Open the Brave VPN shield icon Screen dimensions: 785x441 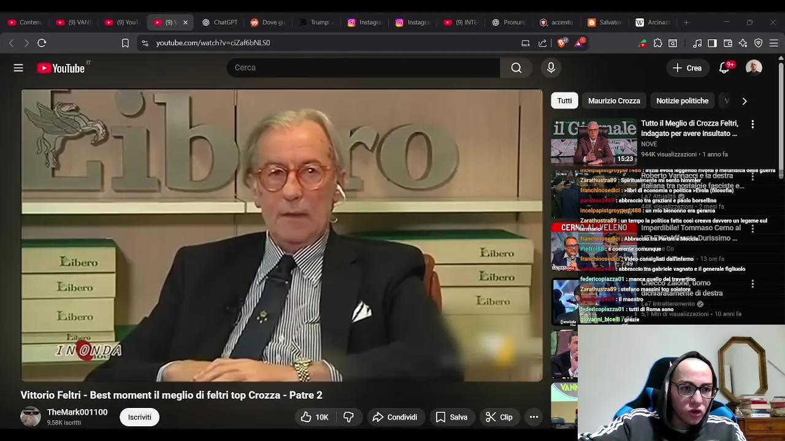[759, 43]
